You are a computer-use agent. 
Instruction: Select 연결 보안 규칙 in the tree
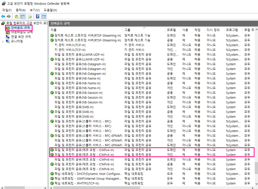point(21,37)
